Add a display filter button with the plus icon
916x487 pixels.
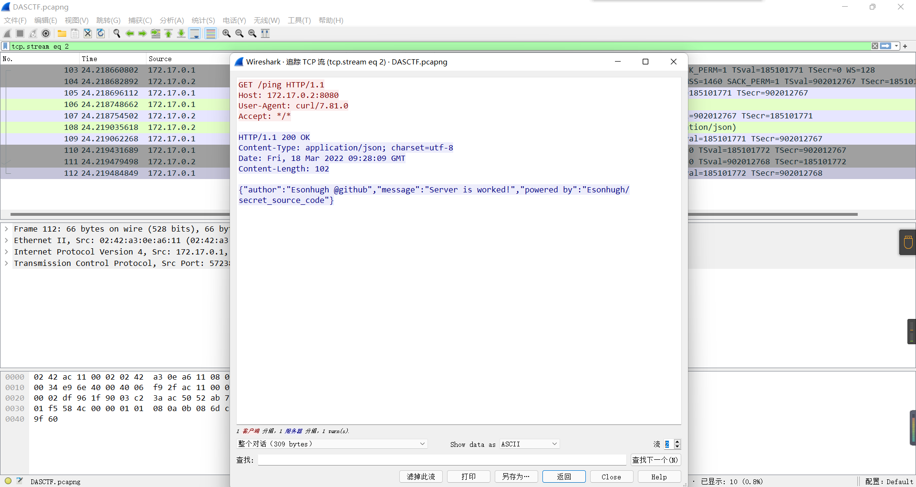pyautogui.click(x=905, y=46)
